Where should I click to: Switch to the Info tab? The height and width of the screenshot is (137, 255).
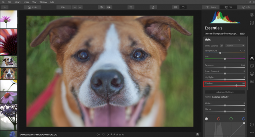coord(246,7)
